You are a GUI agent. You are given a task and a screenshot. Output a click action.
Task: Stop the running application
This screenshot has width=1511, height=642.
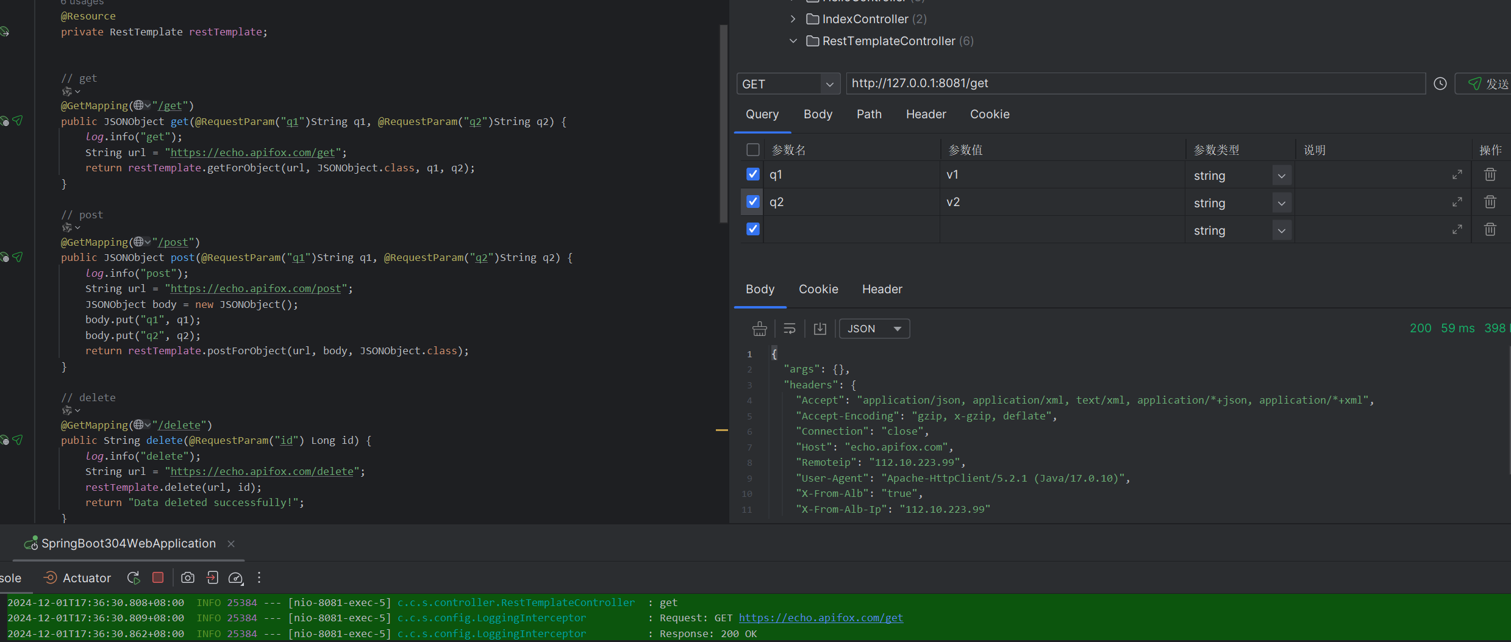click(x=158, y=577)
